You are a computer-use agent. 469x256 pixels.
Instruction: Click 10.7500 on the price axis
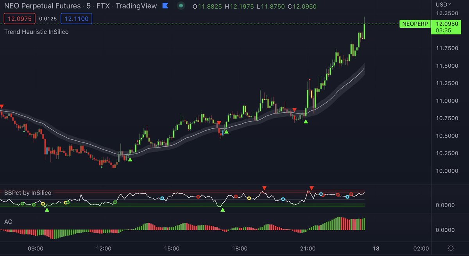[448, 118]
